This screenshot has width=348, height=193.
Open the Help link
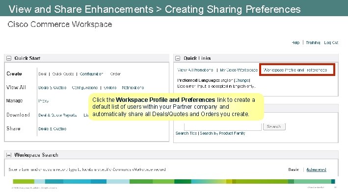pyautogui.click(x=295, y=43)
